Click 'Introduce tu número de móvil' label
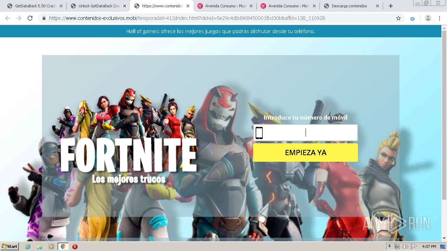This screenshot has height=251, width=447. pyautogui.click(x=306, y=117)
